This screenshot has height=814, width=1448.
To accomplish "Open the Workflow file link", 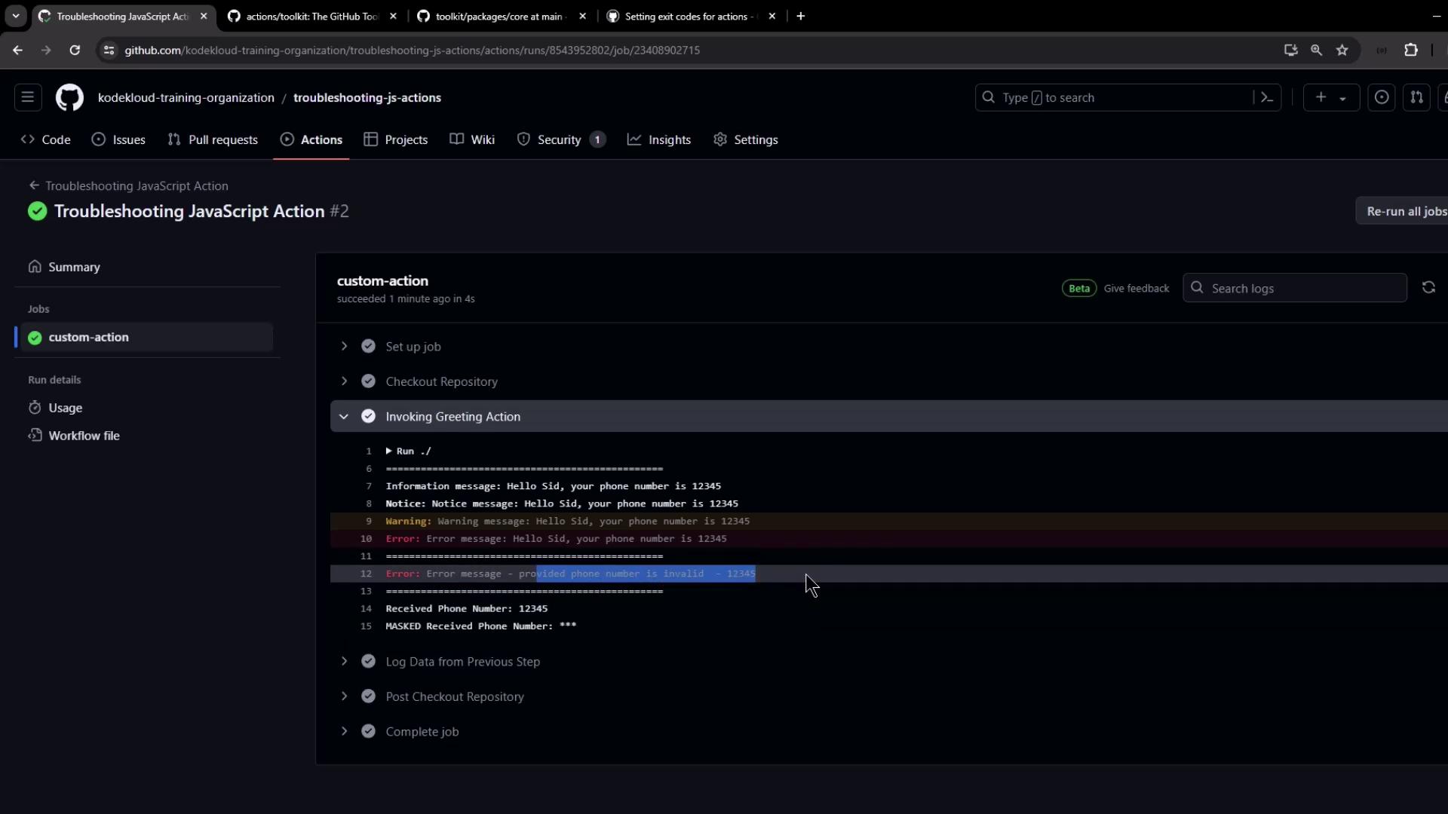I will [84, 436].
